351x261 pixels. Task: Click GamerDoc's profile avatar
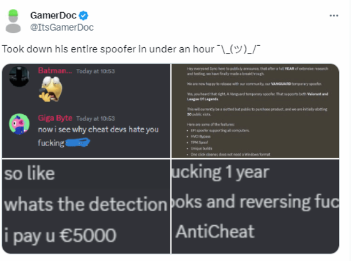tap(13, 21)
